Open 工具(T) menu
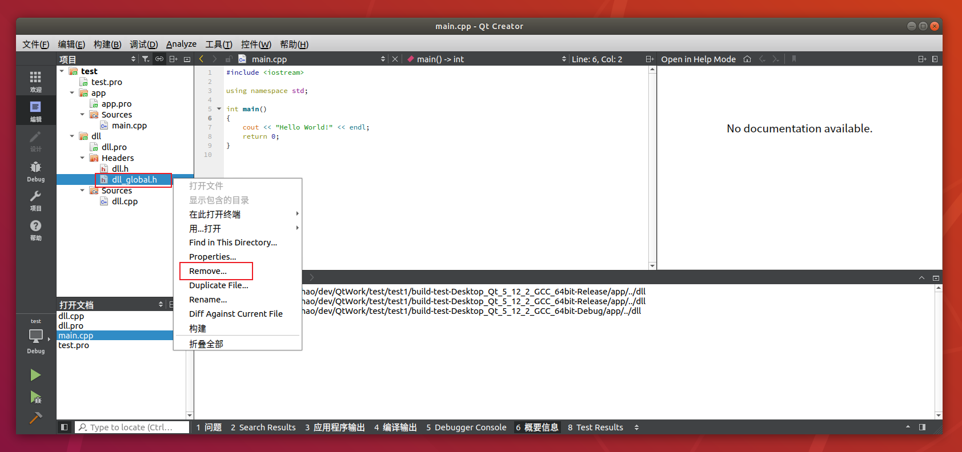 click(219, 44)
